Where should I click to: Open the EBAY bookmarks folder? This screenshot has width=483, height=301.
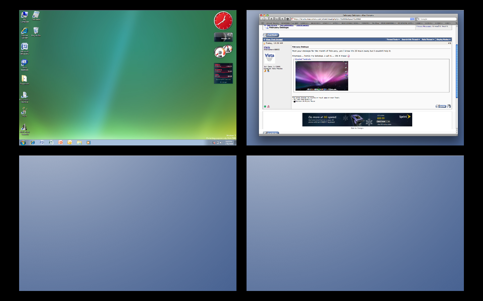click(448, 23)
